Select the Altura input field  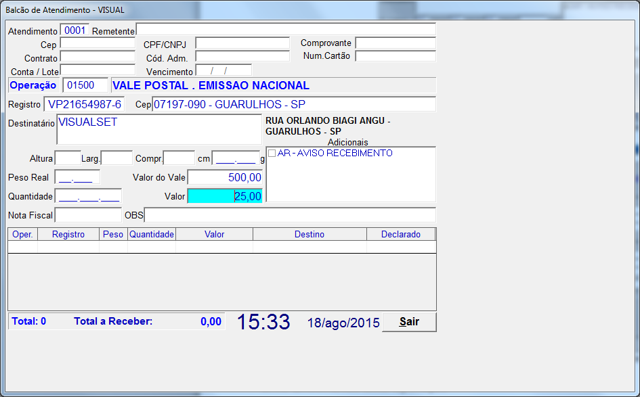[68, 158]
